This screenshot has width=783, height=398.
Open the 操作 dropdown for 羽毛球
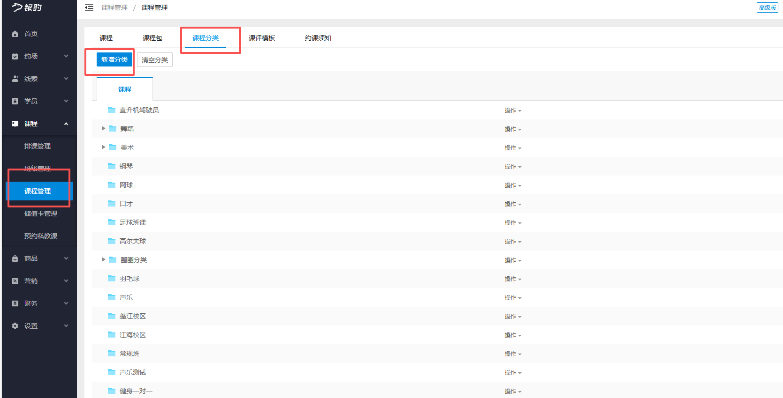click(512, 279)
